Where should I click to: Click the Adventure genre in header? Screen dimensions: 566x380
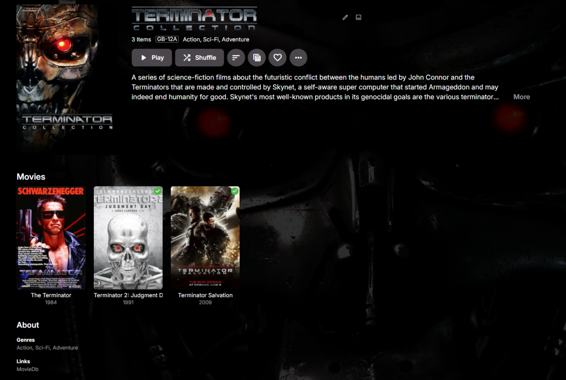click(235, 40)
